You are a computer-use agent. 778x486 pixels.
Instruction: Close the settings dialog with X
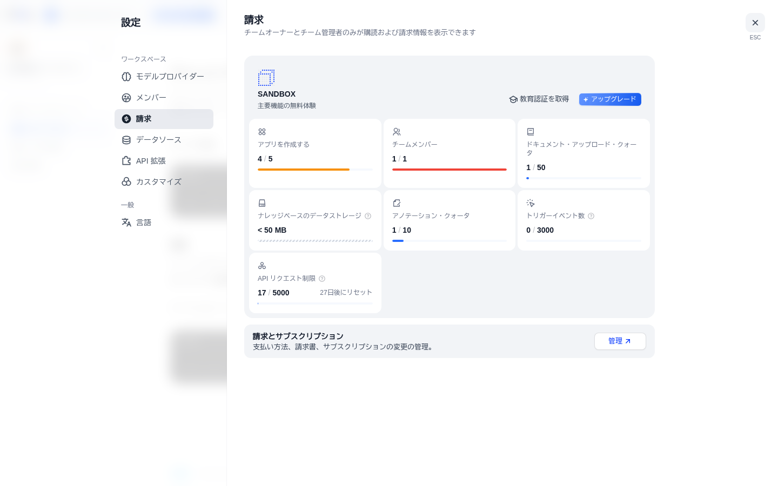[755, 23]
